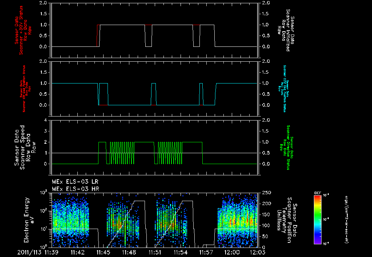
Task: Click the red "Scanner CW End Position Status" title
Action: 24,89
